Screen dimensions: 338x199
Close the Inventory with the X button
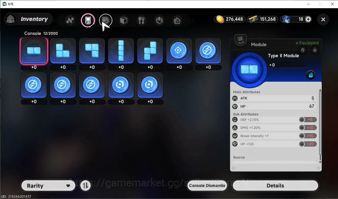tap(323, 19)
